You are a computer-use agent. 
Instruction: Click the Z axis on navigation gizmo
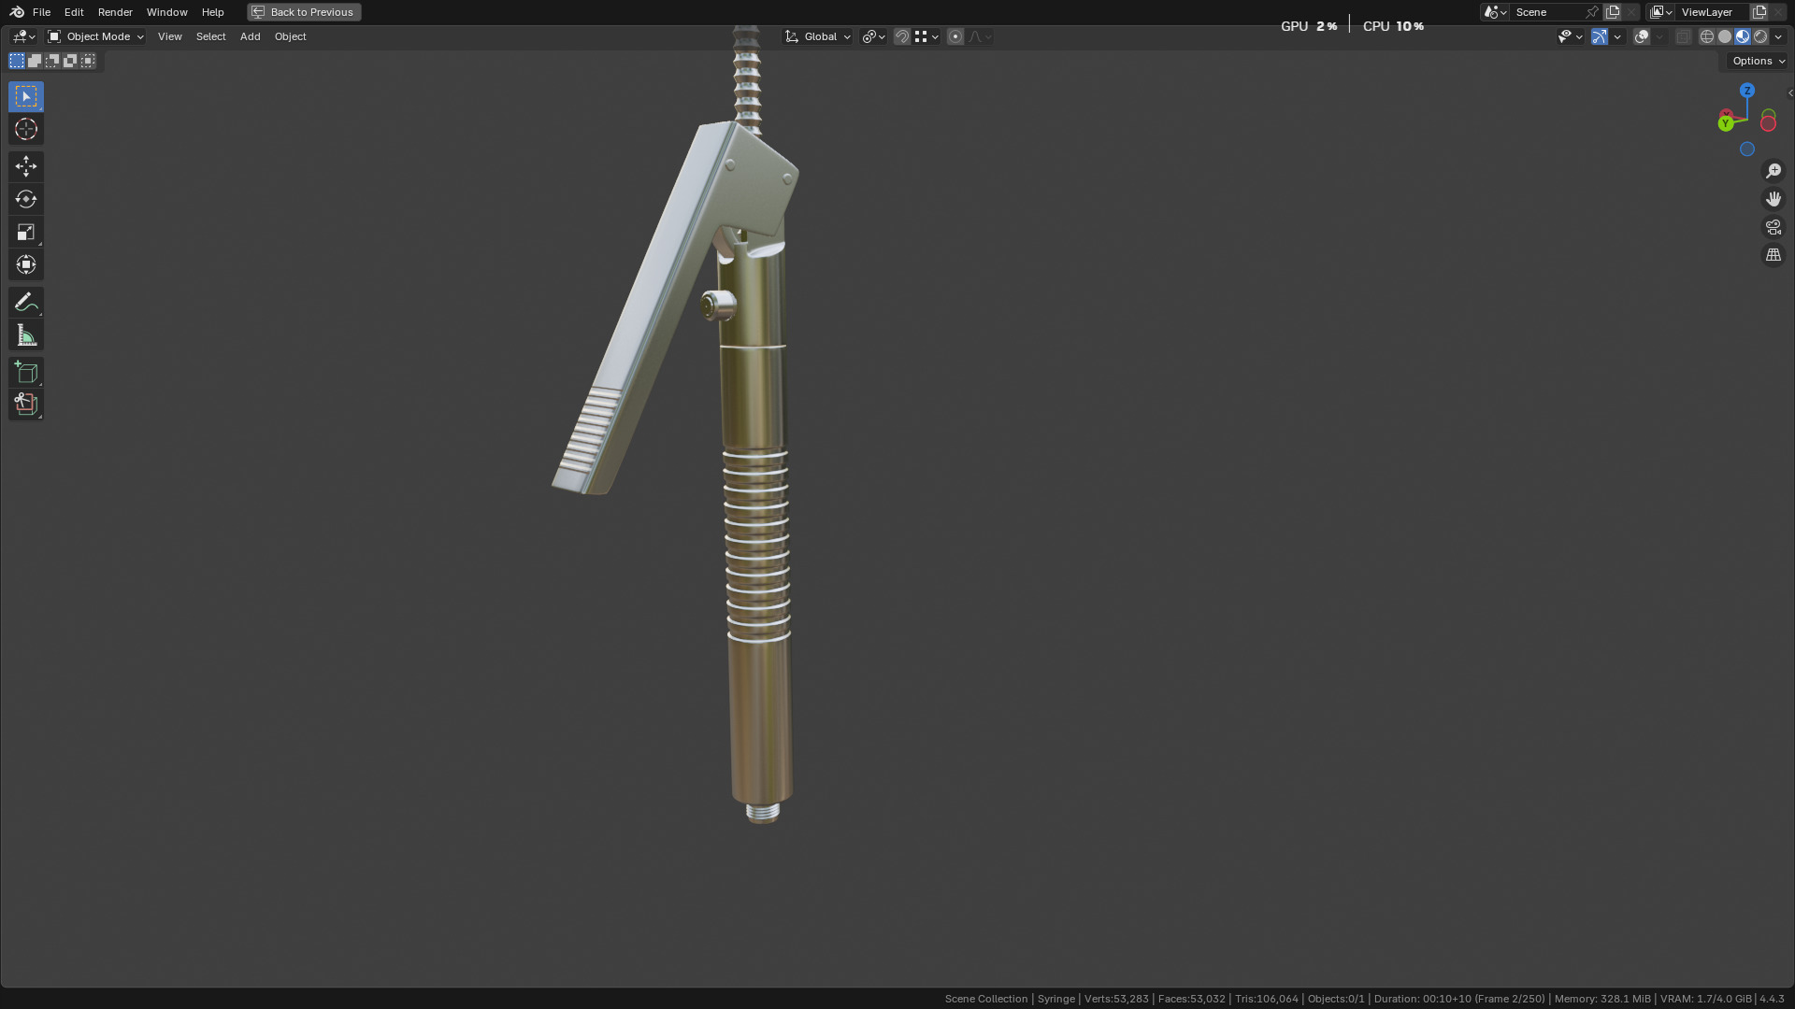1747,91
